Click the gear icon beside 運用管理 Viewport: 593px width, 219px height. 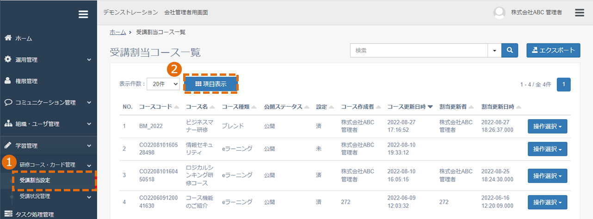click(7, 60)
